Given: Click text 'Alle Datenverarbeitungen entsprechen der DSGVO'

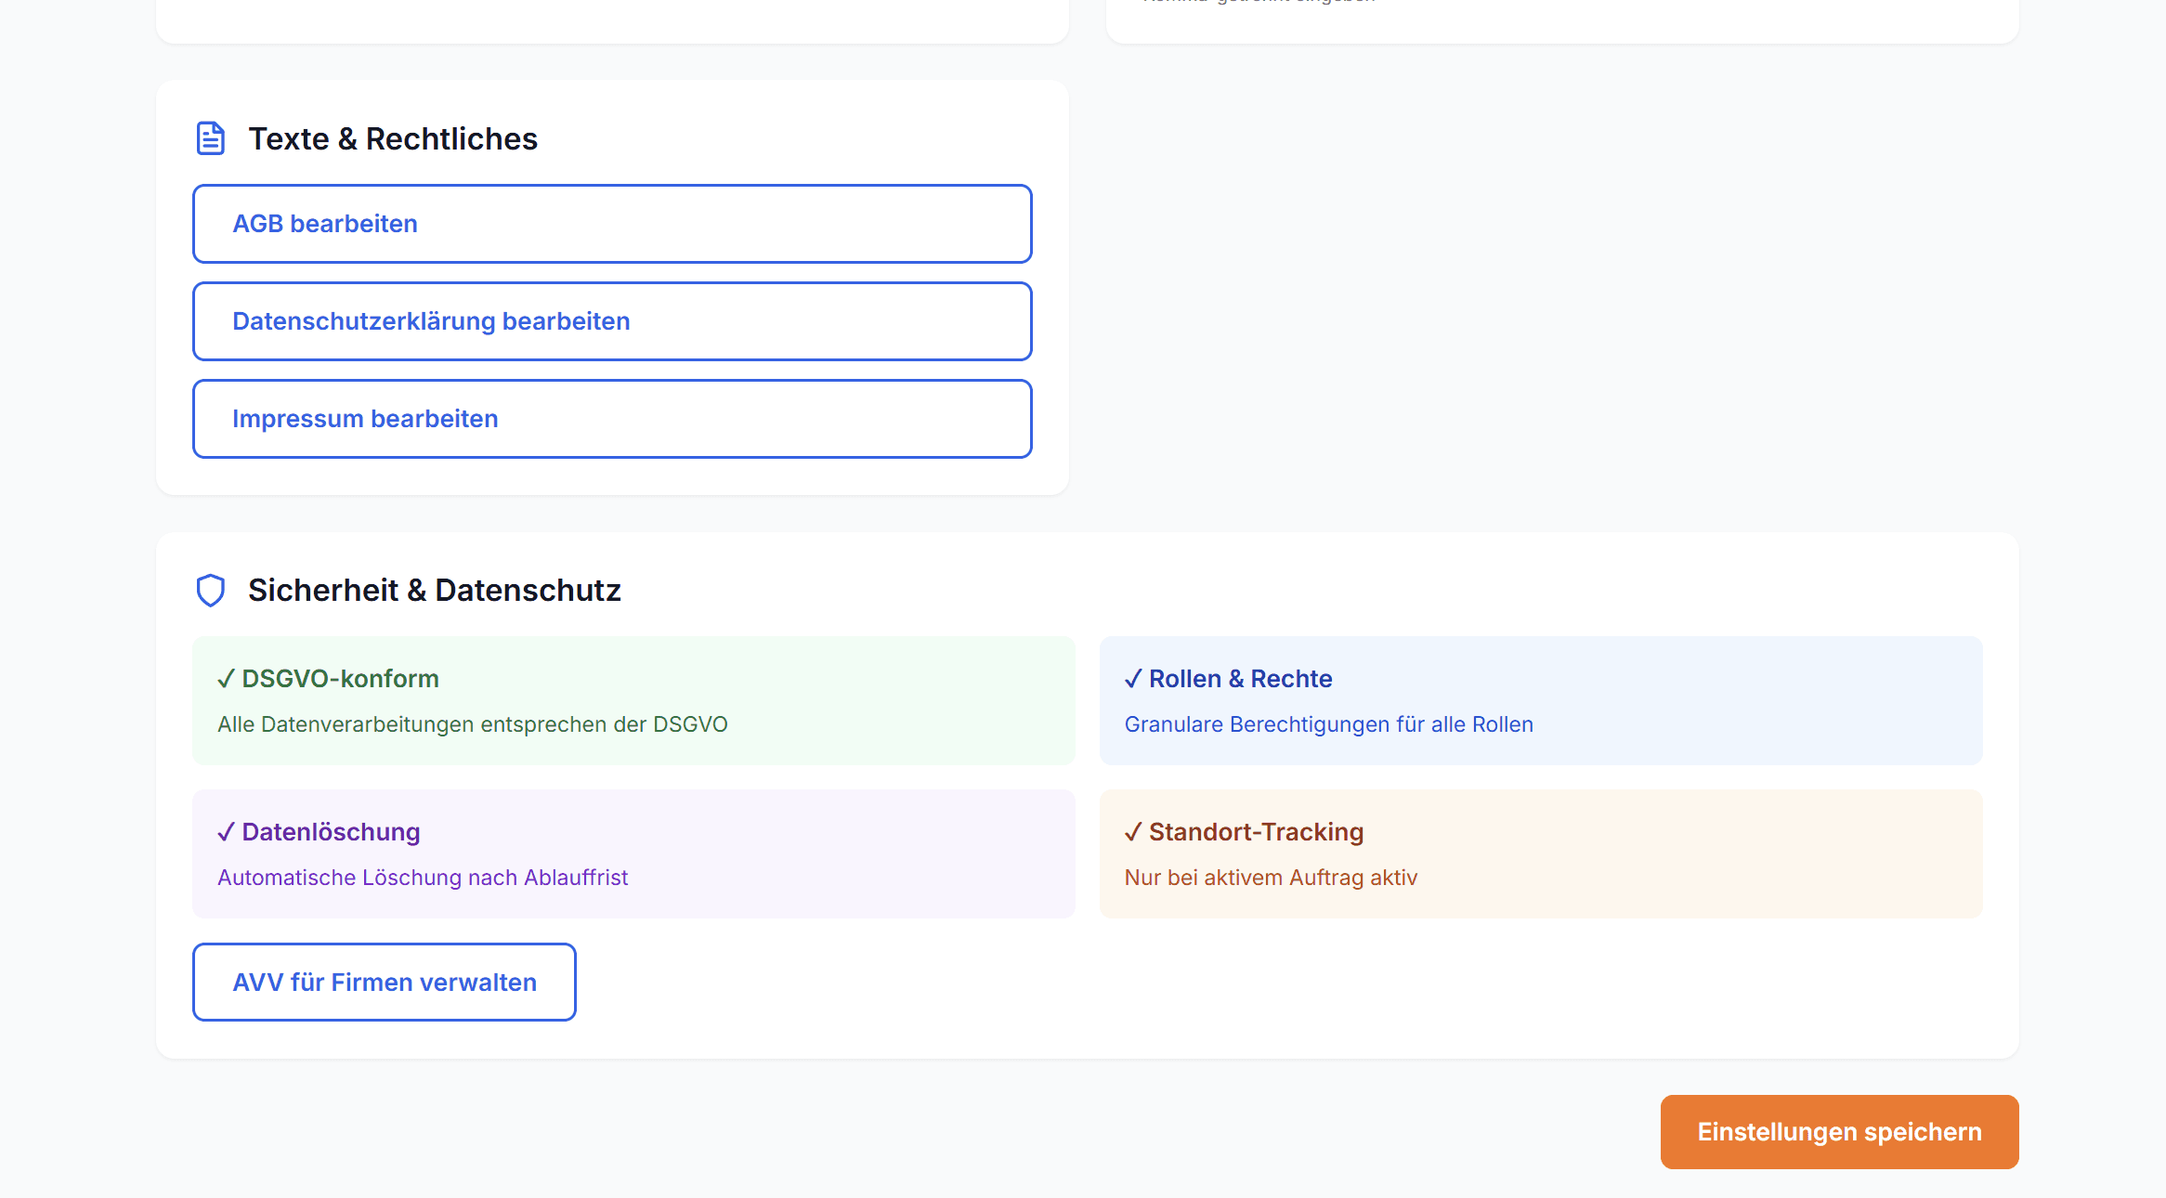Looking at the screenshot, I should 472,724.
